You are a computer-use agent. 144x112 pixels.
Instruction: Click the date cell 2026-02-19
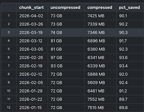32,66
